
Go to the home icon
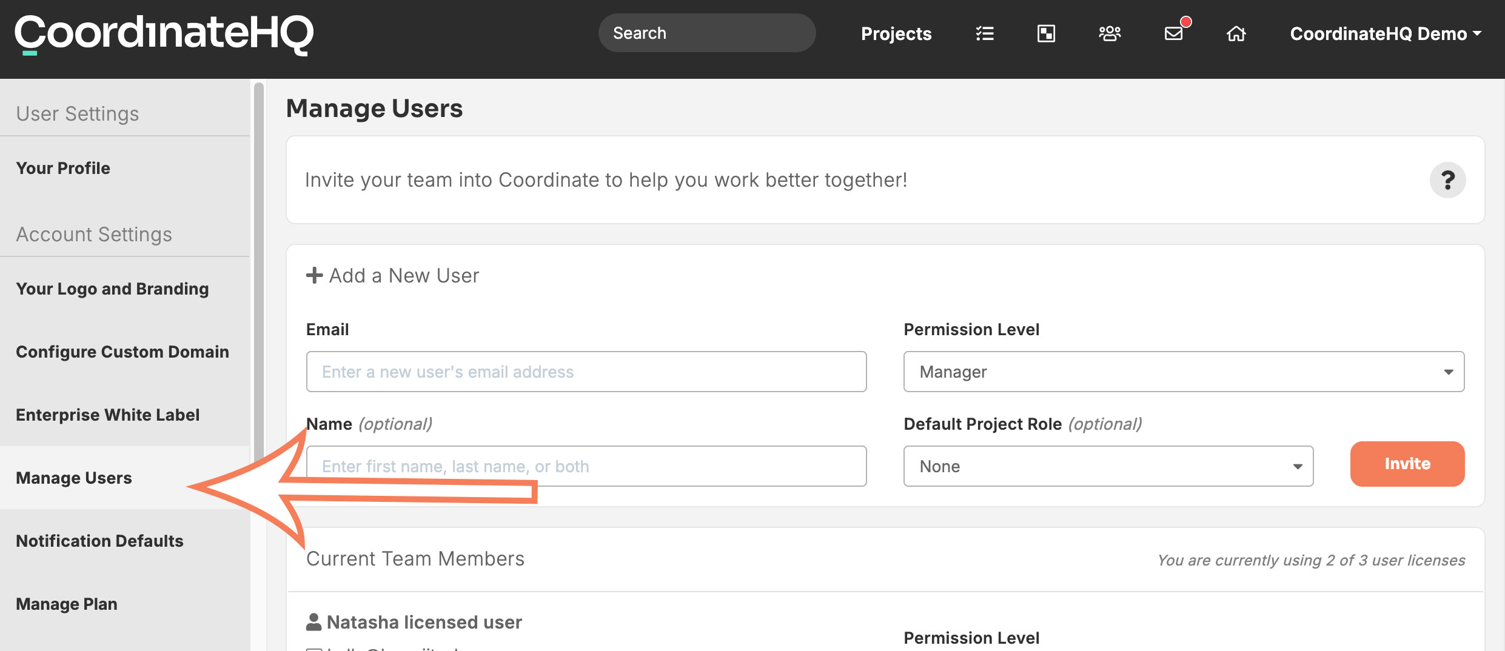(1236, 33)
